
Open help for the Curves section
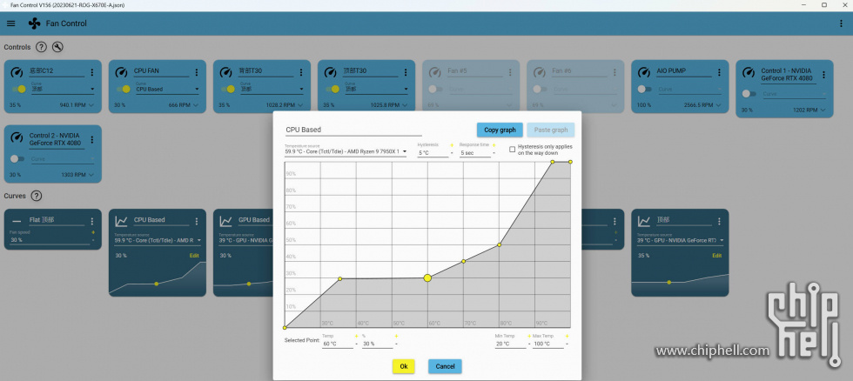click(x=37, y=196)
